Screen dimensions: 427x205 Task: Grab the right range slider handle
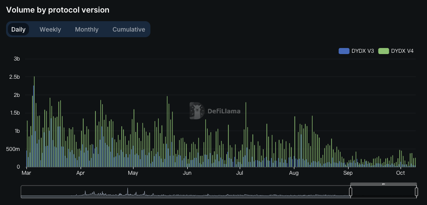[417, 192]
